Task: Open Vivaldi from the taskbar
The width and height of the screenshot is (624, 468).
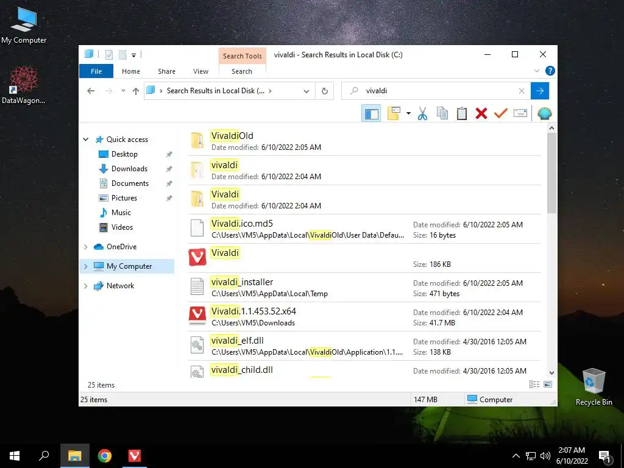Action: 135,456
